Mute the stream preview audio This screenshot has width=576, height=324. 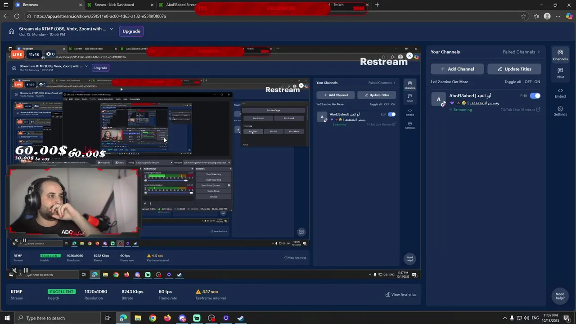click(x=14, y=270)
